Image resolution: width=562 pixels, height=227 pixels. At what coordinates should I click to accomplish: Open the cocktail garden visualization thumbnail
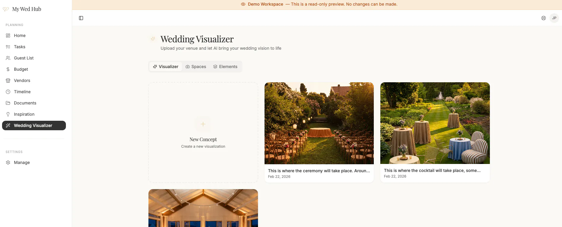(x=435, y=123)
